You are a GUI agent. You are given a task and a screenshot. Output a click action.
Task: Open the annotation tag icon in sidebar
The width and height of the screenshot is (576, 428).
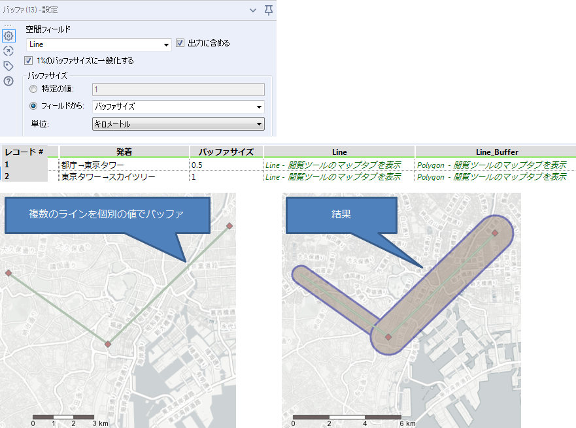tap(8, 65)
